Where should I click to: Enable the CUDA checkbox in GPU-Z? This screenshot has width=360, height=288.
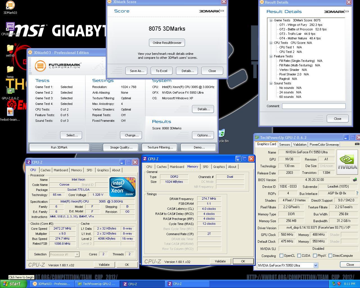click(x=299, y=256)
